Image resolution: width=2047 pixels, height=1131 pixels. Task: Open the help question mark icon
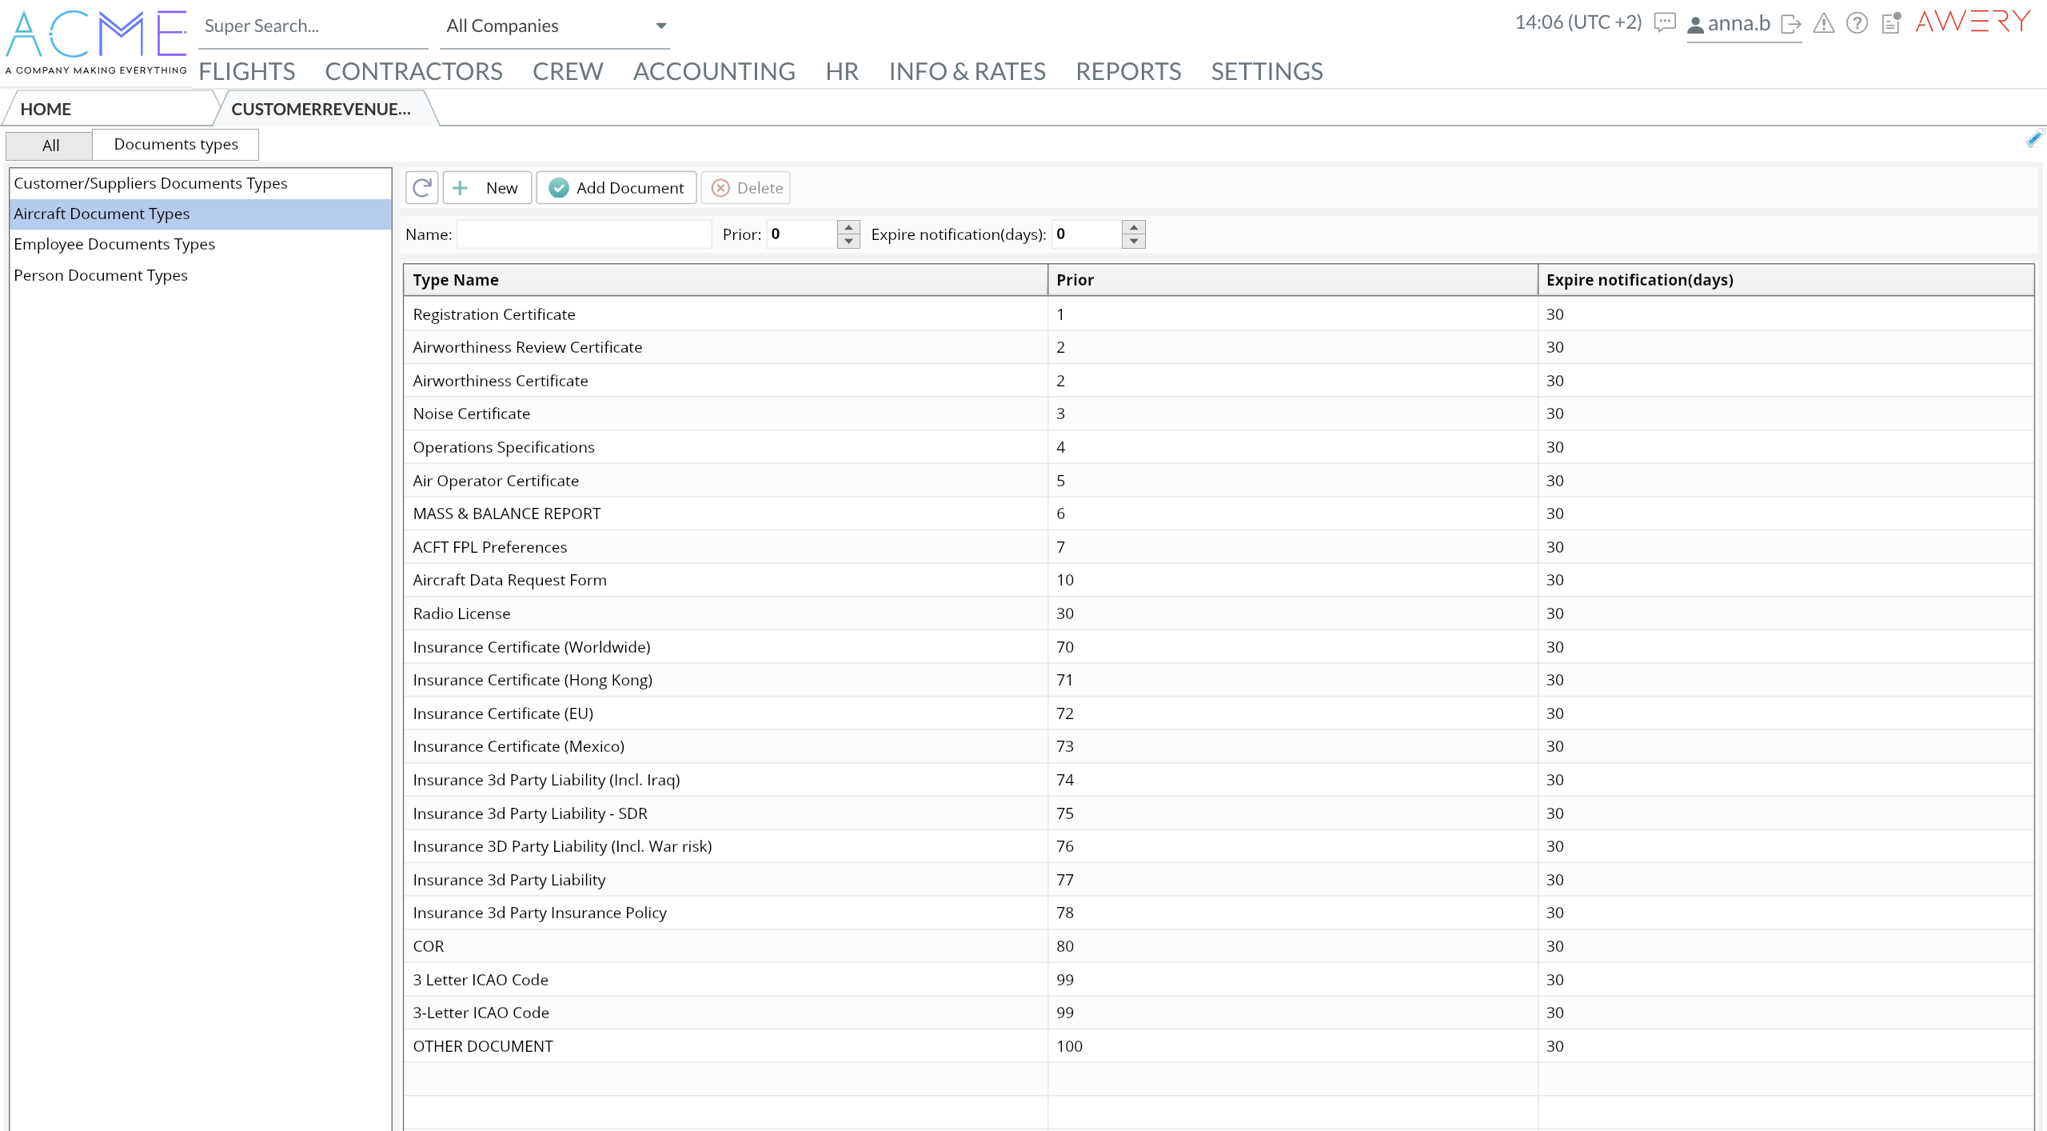1857,23
